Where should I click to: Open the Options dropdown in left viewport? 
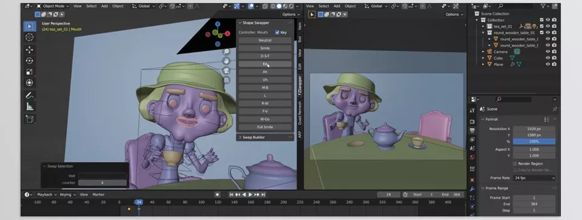coord(290,14)
